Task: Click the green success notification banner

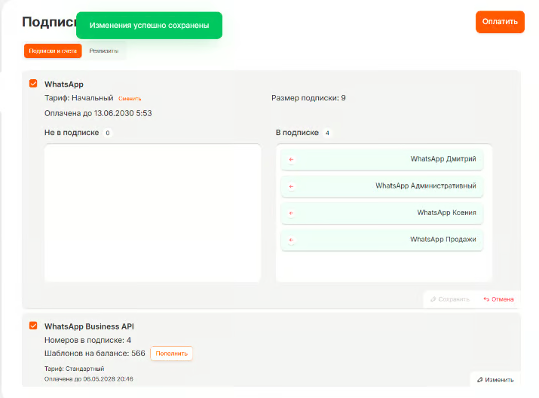Action: (149, 26)
